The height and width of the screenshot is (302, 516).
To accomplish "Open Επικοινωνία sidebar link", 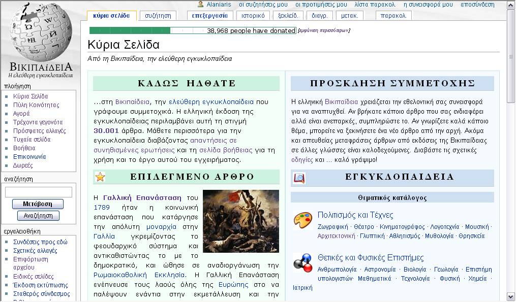I will coord(29,157).
